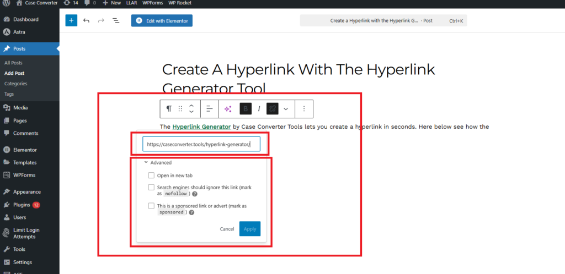
Task: Open All Posts submenu item
Action: point(13,63)
